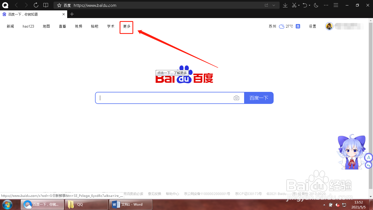Open the 直播 link
The image size is (373, 210).
pyautogui.click(x=63, y=26)
